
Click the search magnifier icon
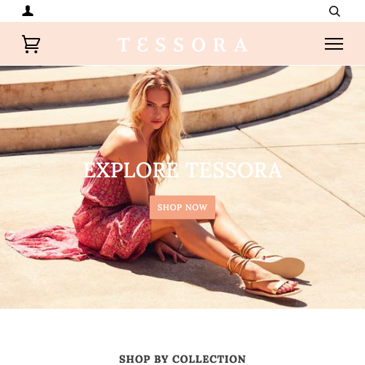pos(334,11)
